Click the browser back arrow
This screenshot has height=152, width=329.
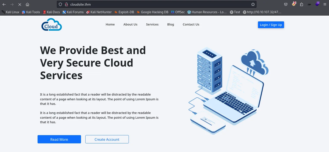click(4, 4)
